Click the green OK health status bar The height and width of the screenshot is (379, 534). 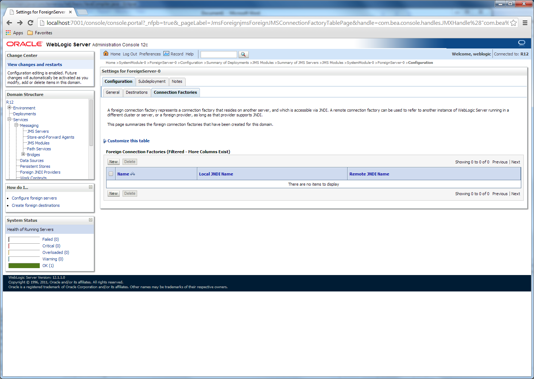click(x=24, y=266)
